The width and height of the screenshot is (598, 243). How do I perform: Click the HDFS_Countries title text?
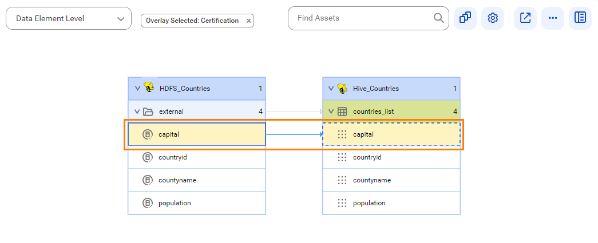click(185, 89)
